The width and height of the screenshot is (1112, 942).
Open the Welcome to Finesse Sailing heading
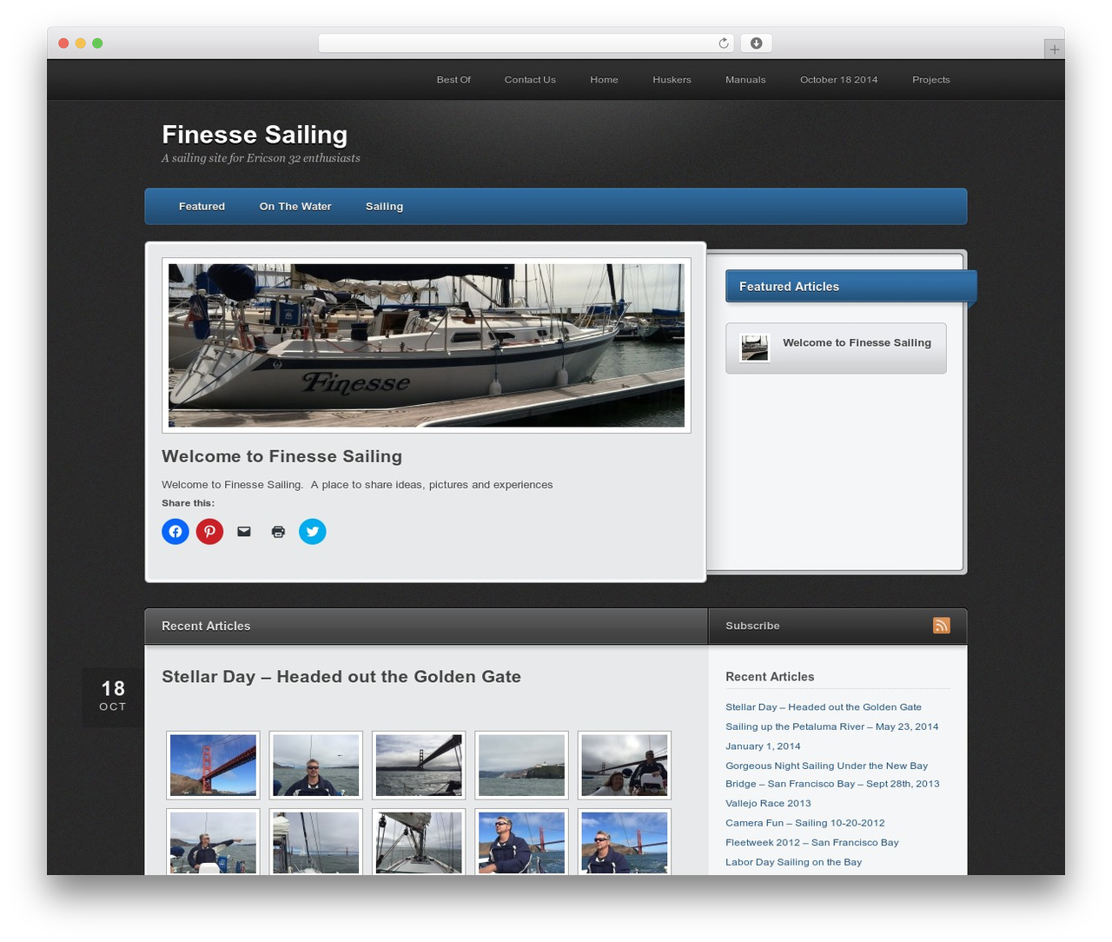tap(281, 456)
